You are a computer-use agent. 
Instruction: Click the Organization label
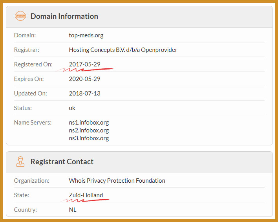tap(31, 181)
